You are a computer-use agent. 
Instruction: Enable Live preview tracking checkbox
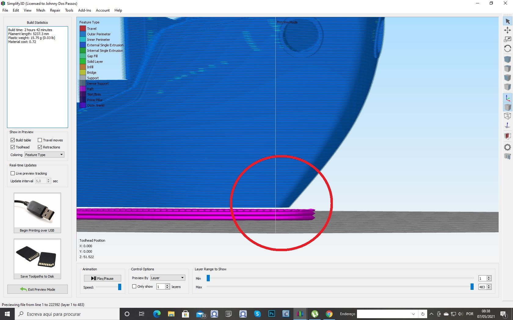13,173
